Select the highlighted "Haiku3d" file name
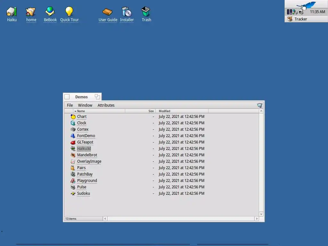This screenshot has width=328, height=246. click(x=84, y=149)
